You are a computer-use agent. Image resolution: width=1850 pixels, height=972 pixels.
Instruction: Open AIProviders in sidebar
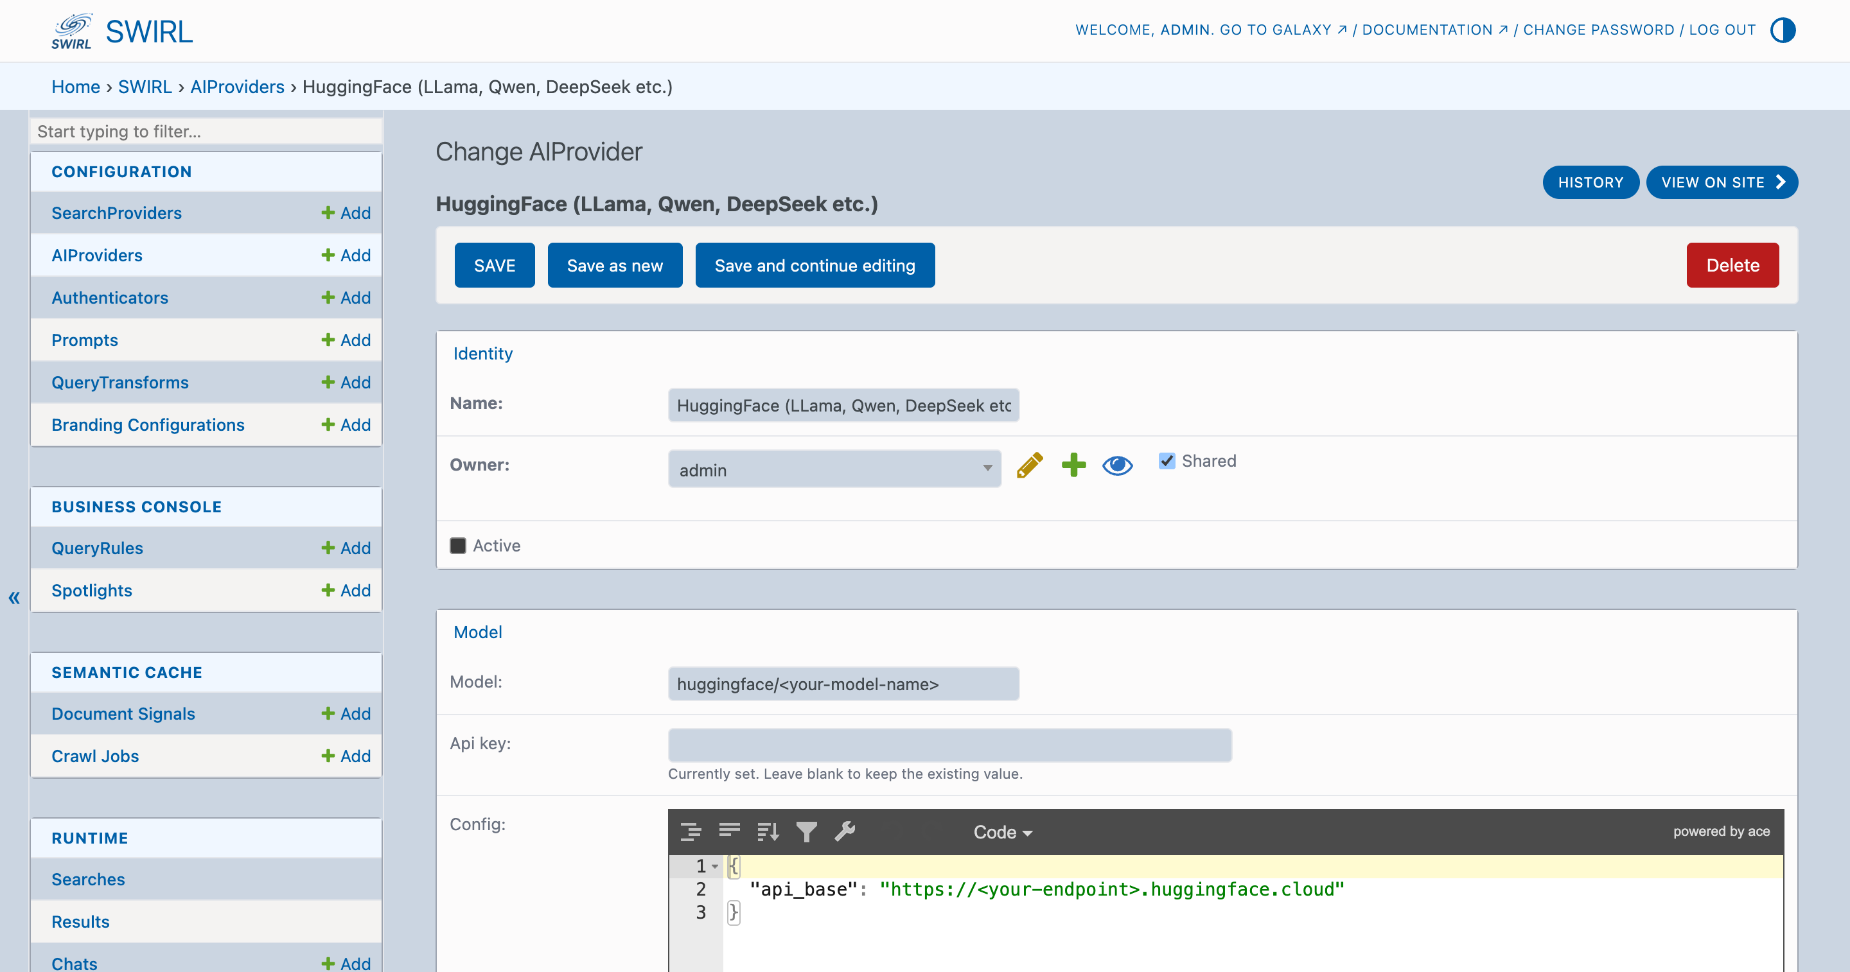pos(97,255)
